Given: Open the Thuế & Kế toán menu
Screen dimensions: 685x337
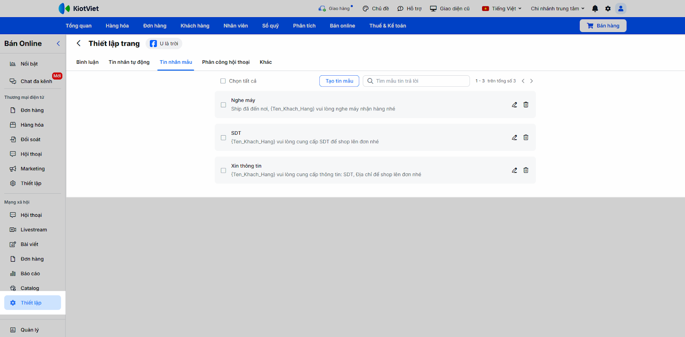Looking at the screenshot, I should [x=388, y=26].
